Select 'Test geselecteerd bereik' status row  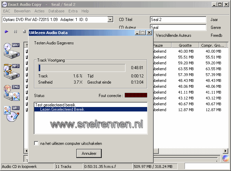click(x=91, y=105)
